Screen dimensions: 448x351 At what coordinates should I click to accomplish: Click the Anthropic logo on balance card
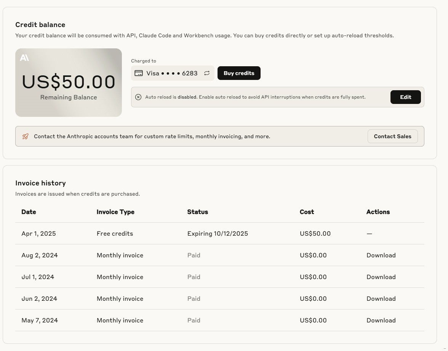[24, 58]
